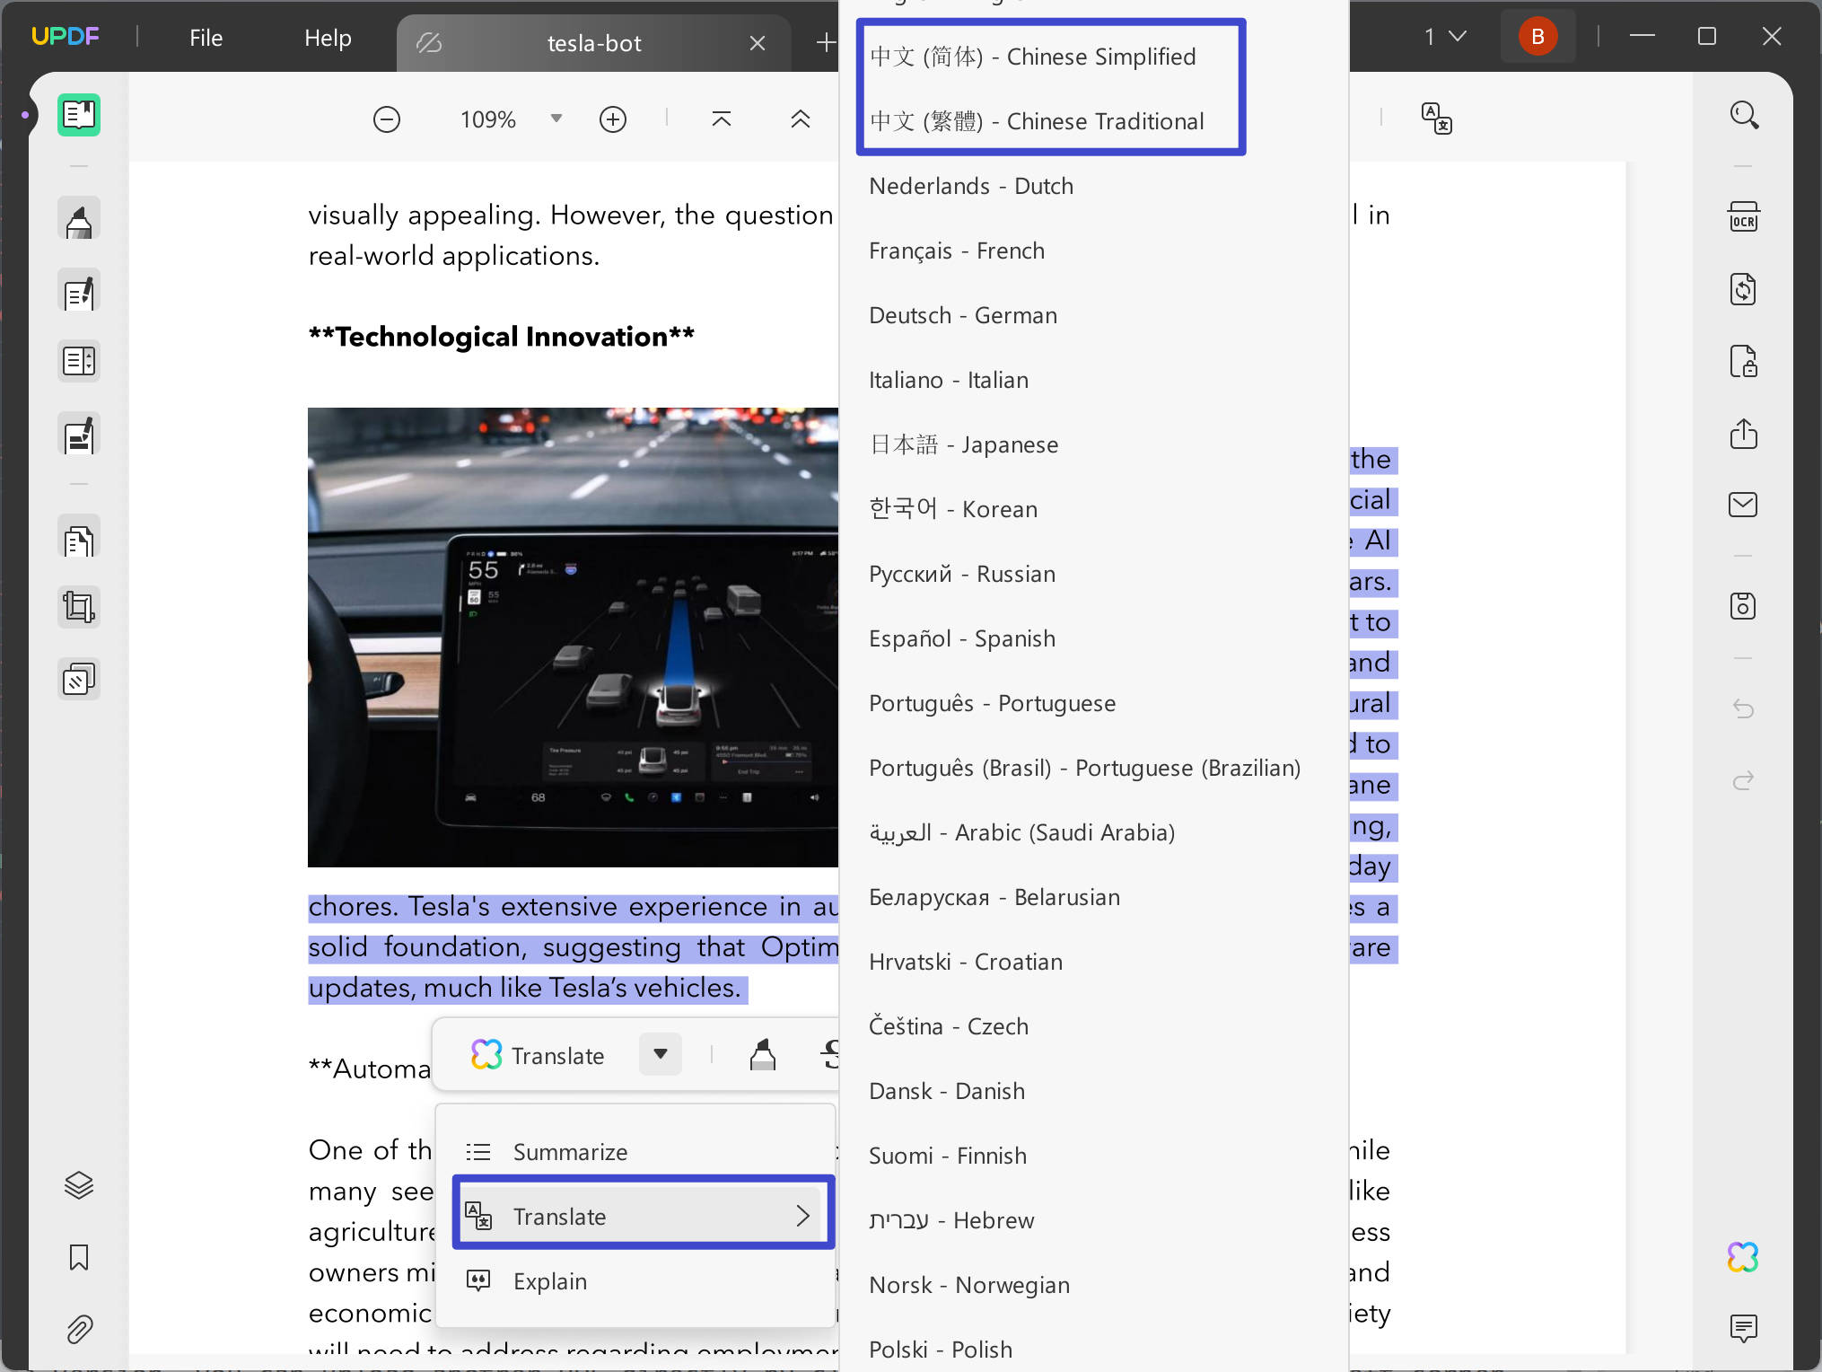
Task: Open the UPDF AI assistant icon bottom right
Action: (x=1744, y=1257)
